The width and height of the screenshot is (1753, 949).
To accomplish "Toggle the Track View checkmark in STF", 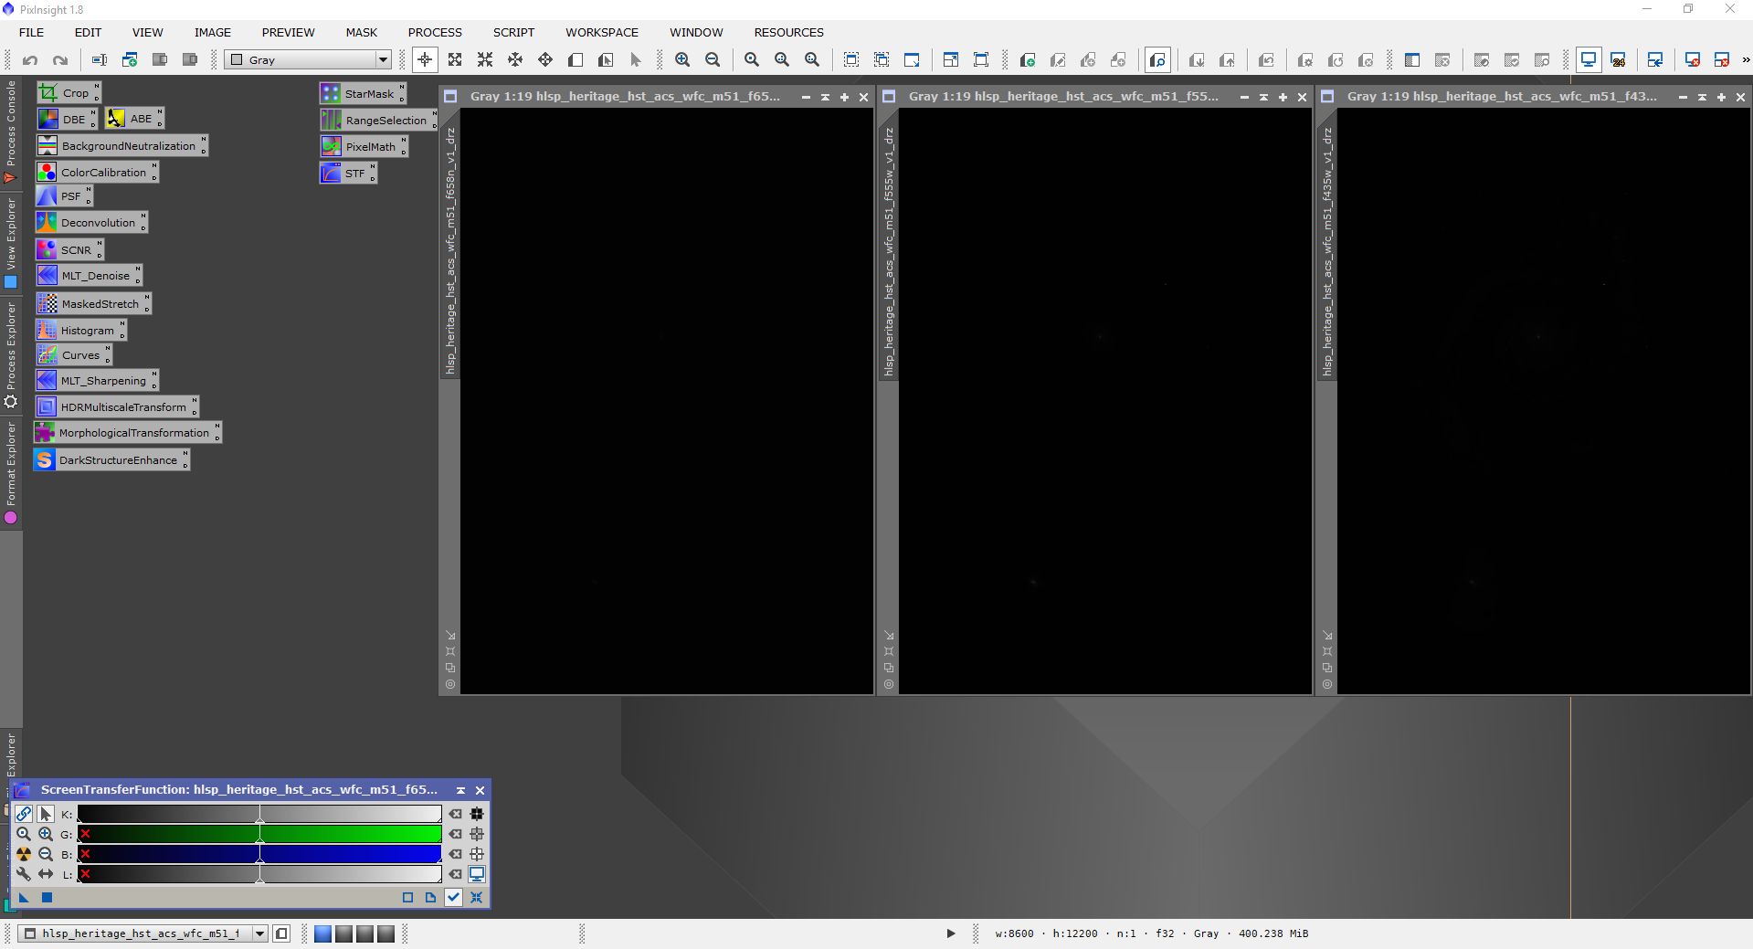I will tap(453, 897).
